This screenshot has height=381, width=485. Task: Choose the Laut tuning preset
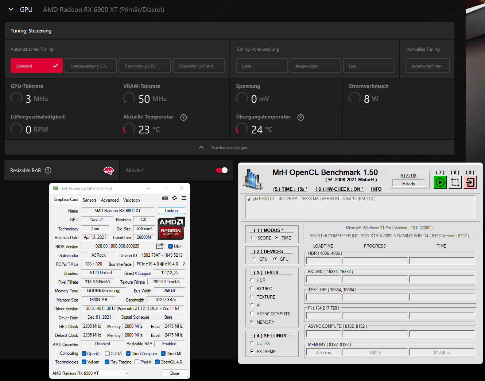click(x=369, y=66)
